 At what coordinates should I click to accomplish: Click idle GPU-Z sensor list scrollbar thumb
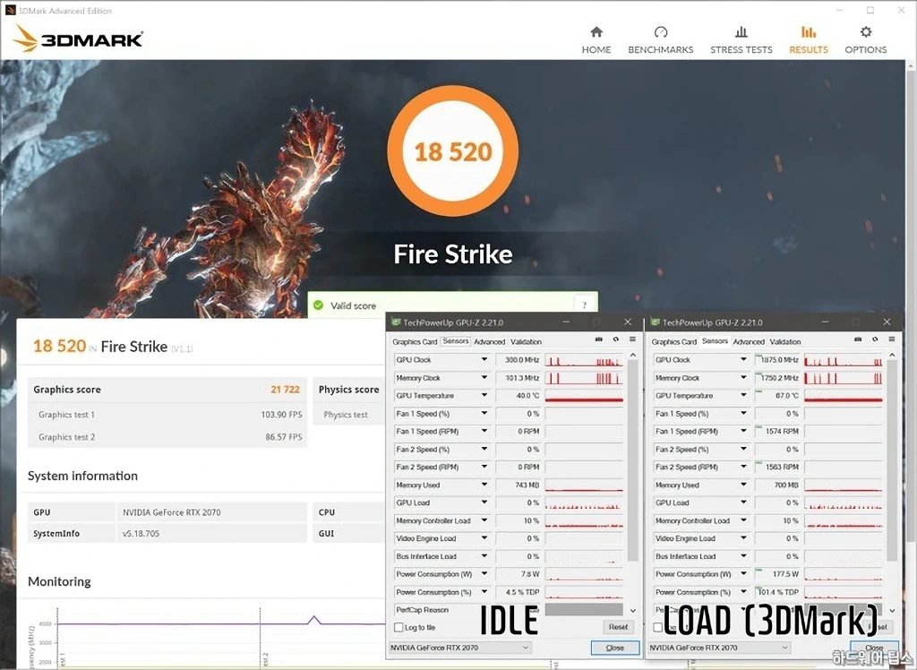pos(632,460)
